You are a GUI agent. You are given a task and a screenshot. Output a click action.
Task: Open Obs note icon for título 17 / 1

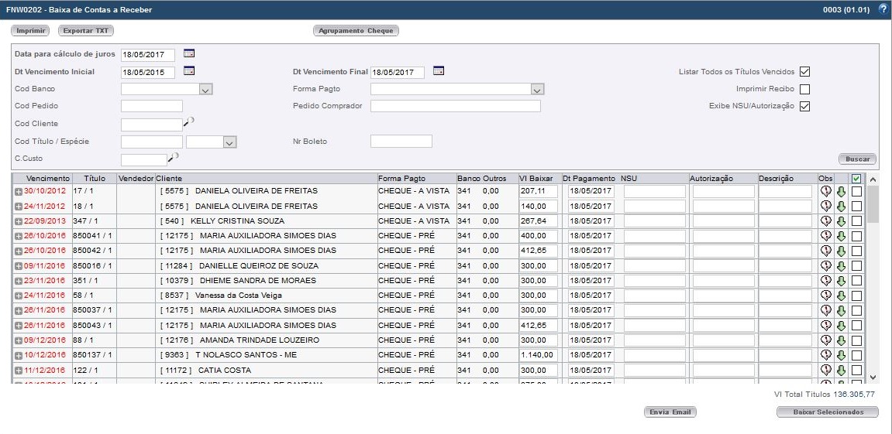[826, 191]
